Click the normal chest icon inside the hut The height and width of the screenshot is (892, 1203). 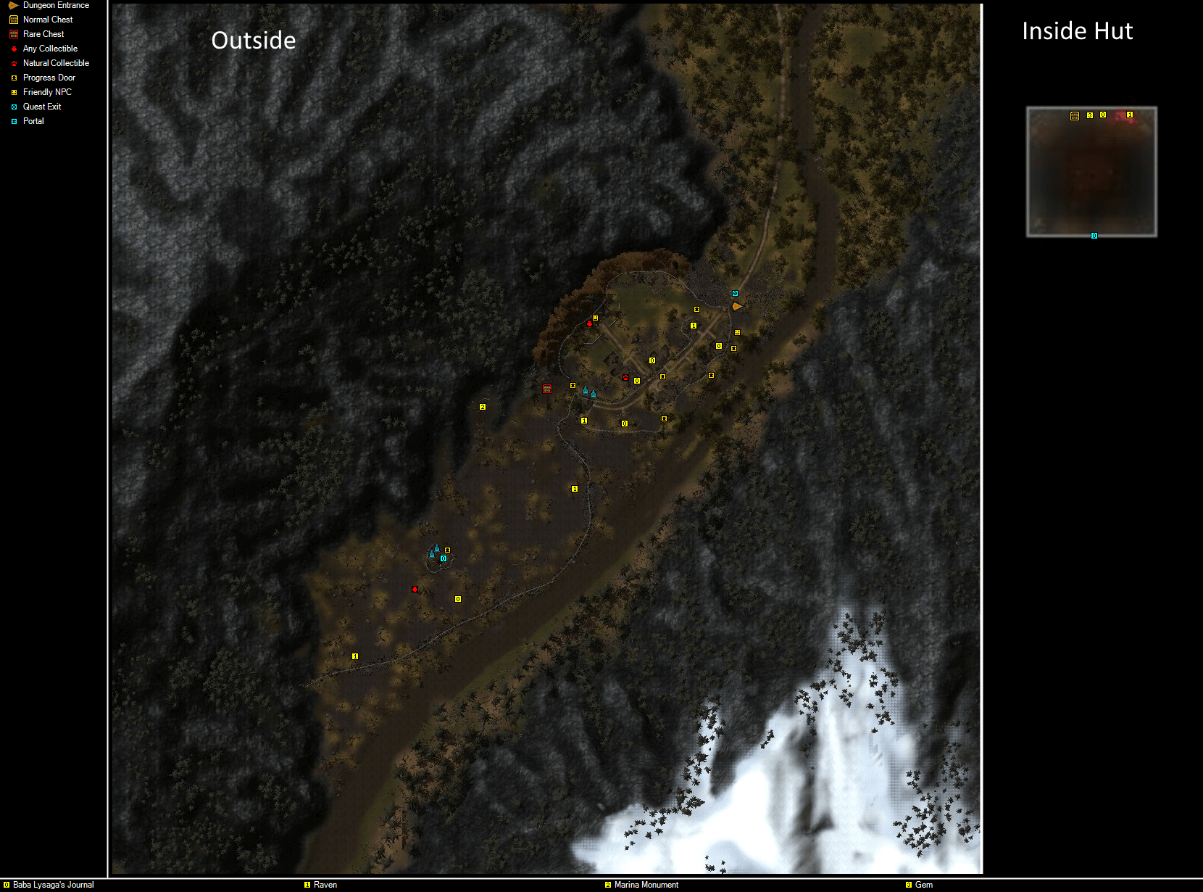click(x=1075, y=116)
